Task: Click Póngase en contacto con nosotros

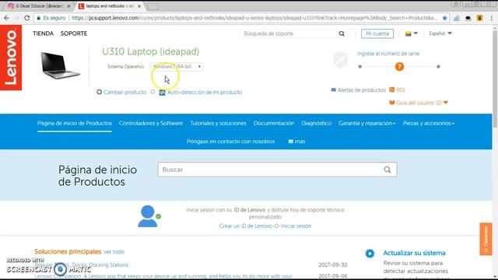Action: [230, 142]
